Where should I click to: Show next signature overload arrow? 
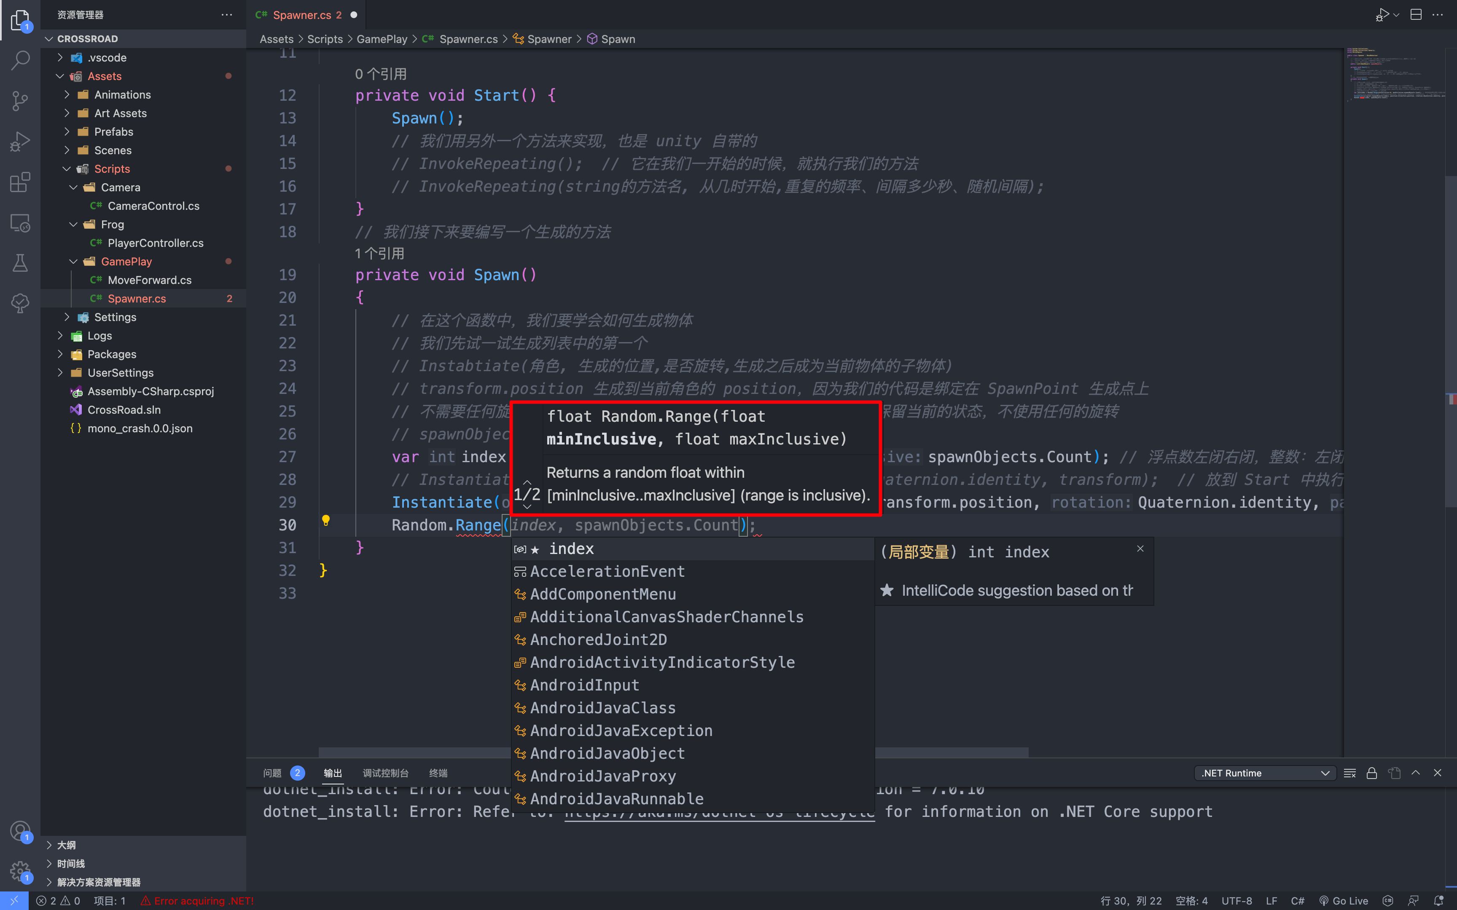point(527,506)
